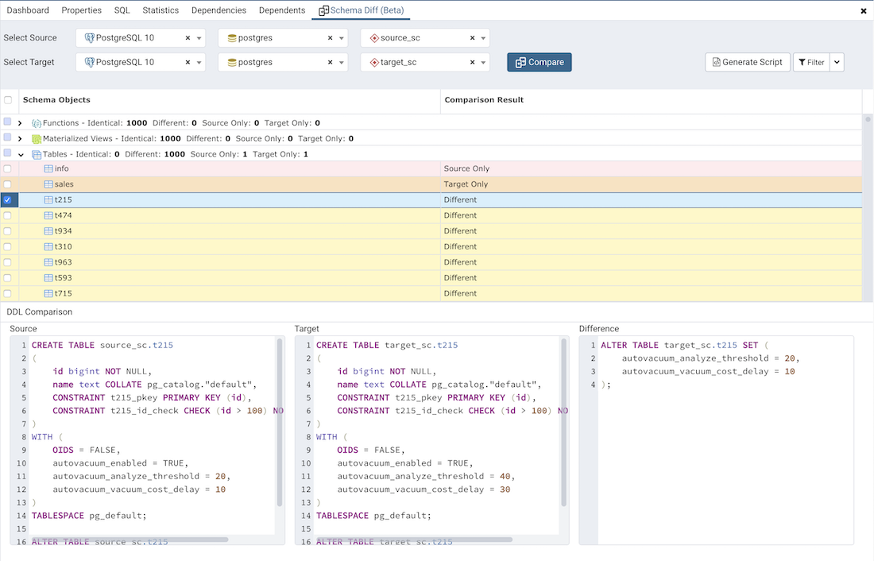Click the t934 table icon

click(x=48, y=231)
